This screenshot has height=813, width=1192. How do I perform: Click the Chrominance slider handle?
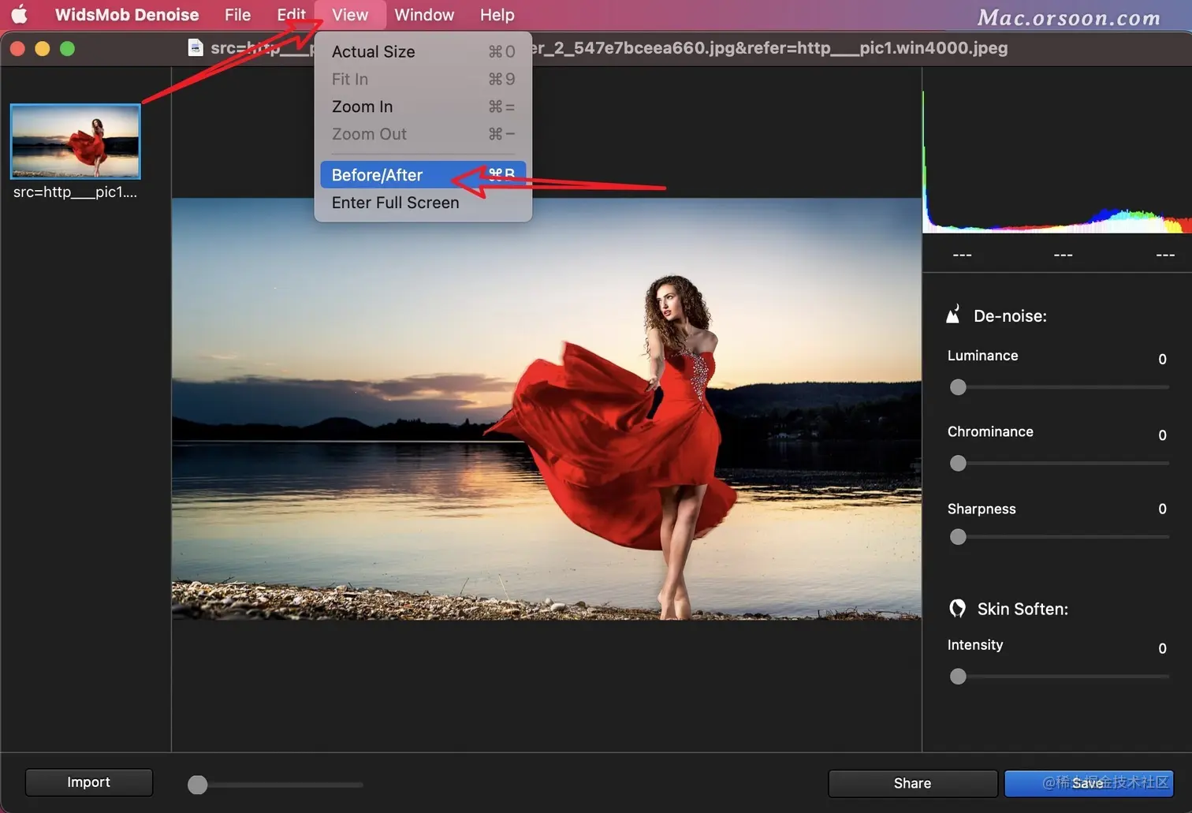pos(958,463)
